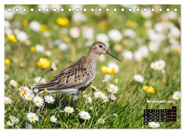Select date 3 in the calendar grid
This screenshot has height=133, width=185.
(150, 111)
